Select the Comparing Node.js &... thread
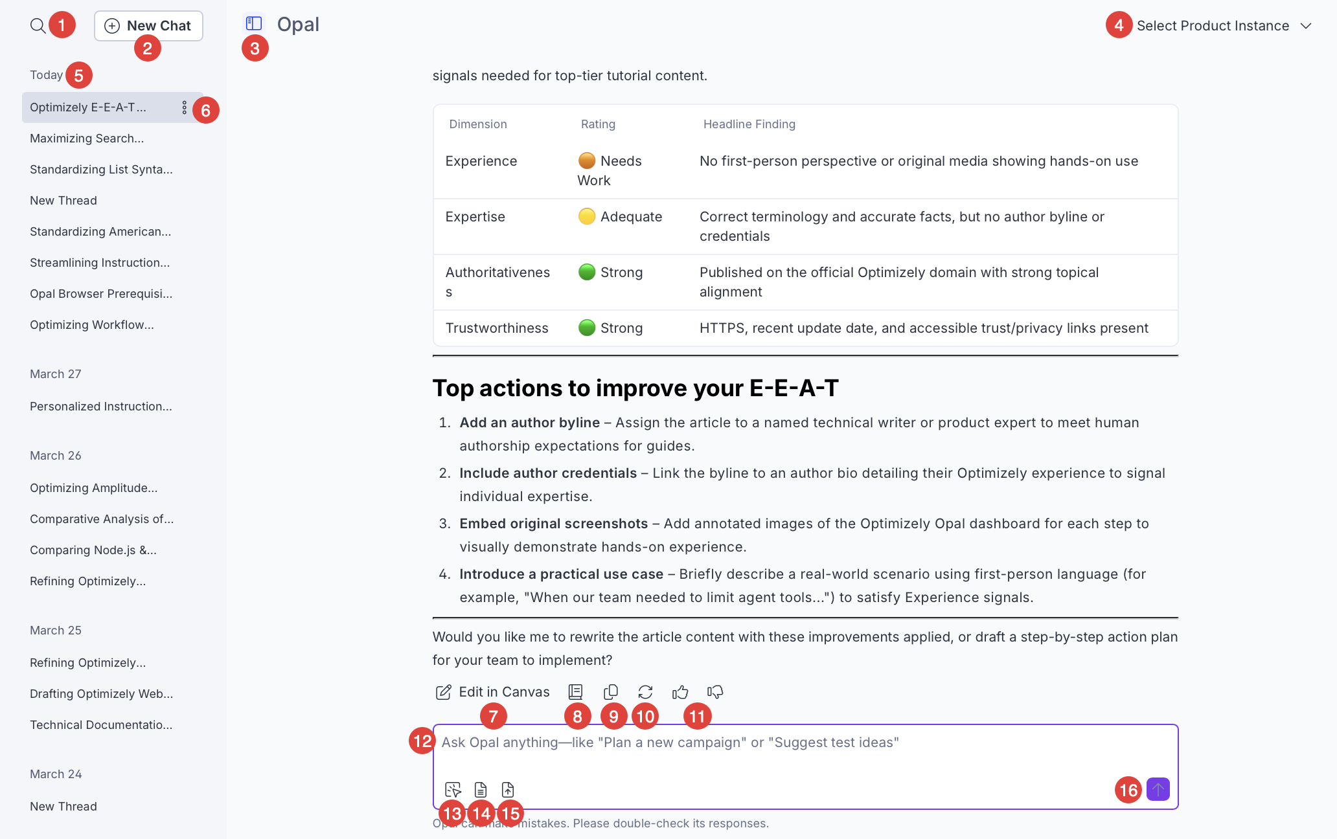1337x839 pixels. pyautogui.click(x=93, y=550)
